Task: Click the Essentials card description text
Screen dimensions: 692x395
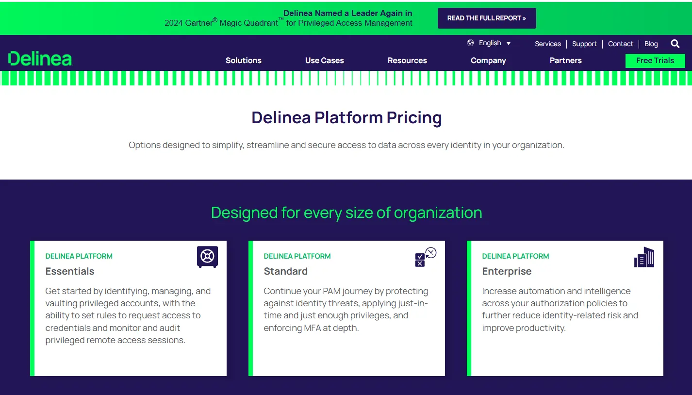Action: [x=128, y=315]
